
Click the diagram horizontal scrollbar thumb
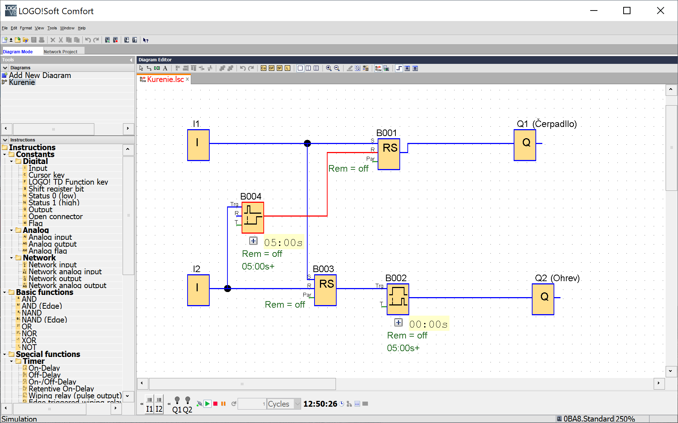tap(242, 383)
